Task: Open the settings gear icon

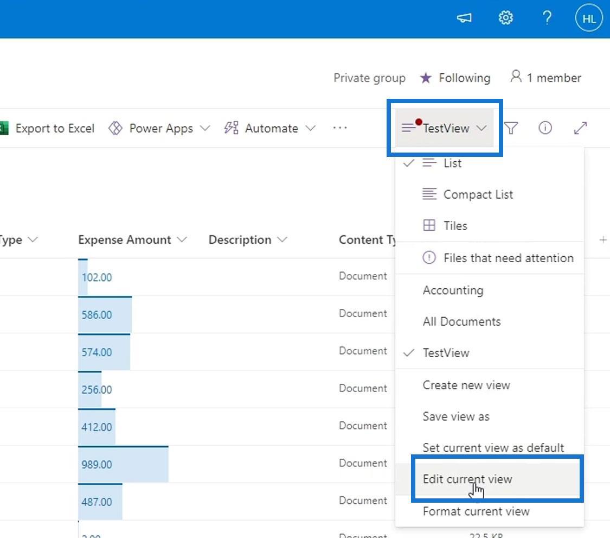Action: pyautogui.click(x=506, y=18)
